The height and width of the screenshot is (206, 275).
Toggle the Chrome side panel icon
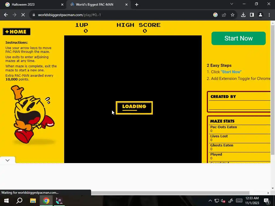pos(252,15)
